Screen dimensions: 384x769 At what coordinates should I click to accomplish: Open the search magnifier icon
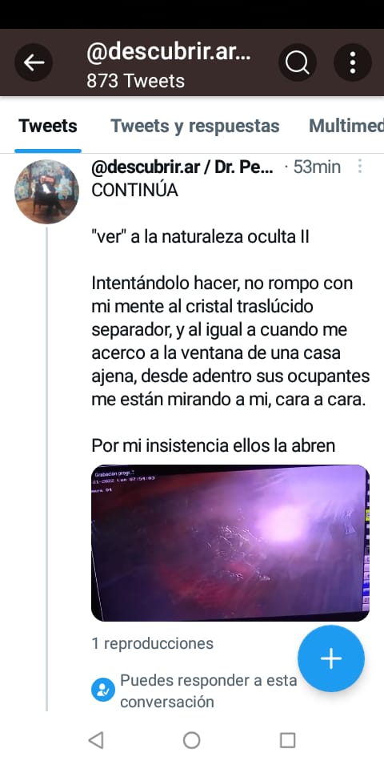pyautogui.click(x=298, y=62)
